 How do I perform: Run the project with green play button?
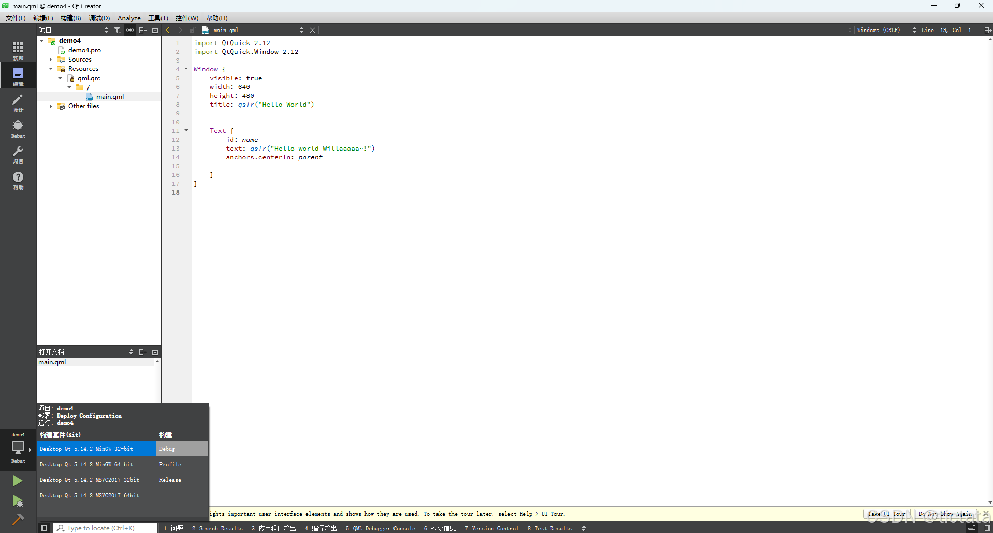(x=18, y=481)
